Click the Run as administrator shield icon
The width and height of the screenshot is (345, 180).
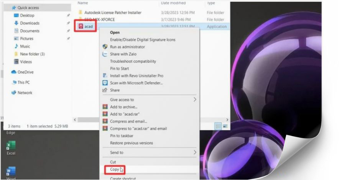[x=105, y=47]
